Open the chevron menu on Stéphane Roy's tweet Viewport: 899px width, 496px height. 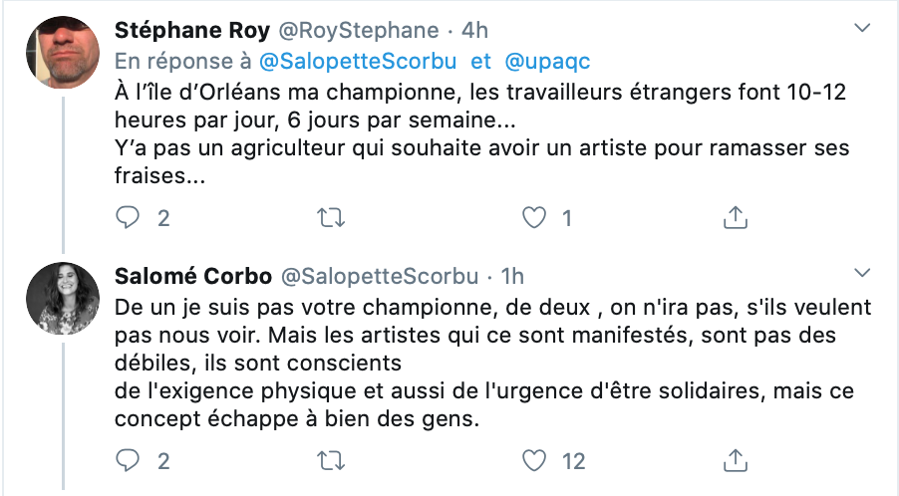pyautogui.click(x=862, y=28)
